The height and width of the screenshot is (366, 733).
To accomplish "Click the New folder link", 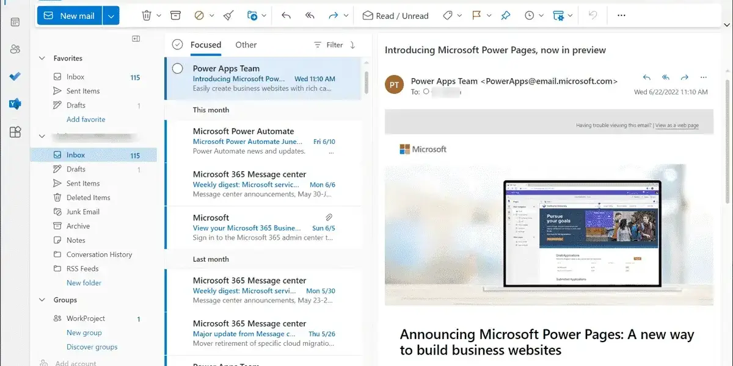I will [x=84, y=283].
